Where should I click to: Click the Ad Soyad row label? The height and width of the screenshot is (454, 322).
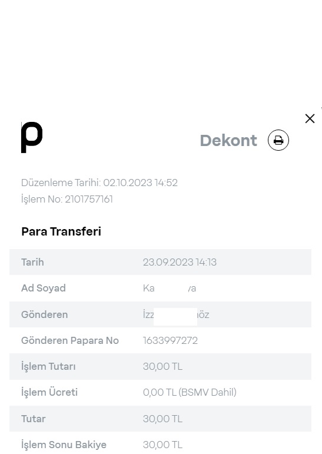point(44,288)
